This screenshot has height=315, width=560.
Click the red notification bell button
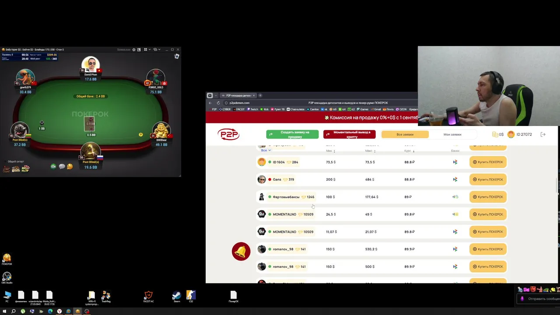point(241,251)
